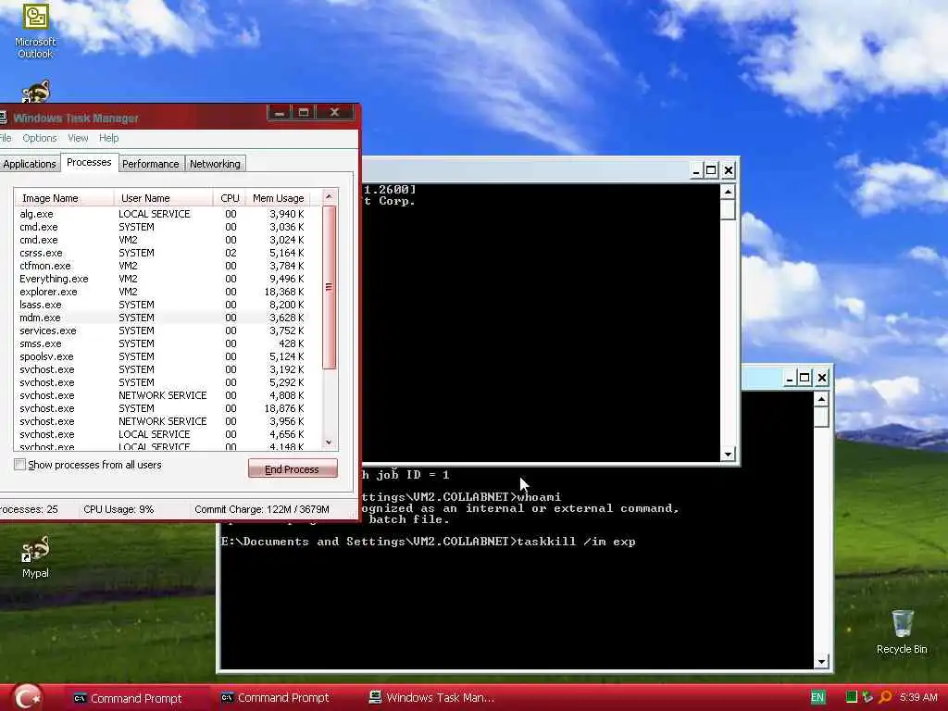Open the Help menu in Task Manager
This screenshot has height=711, width=948.
click(x=109, y=138)
